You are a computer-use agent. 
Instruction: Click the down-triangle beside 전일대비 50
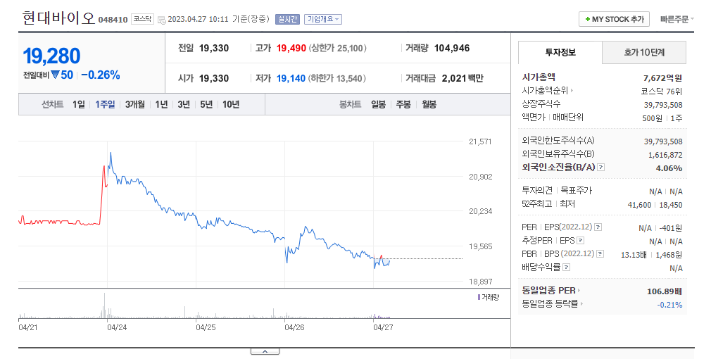pos(56,75)
